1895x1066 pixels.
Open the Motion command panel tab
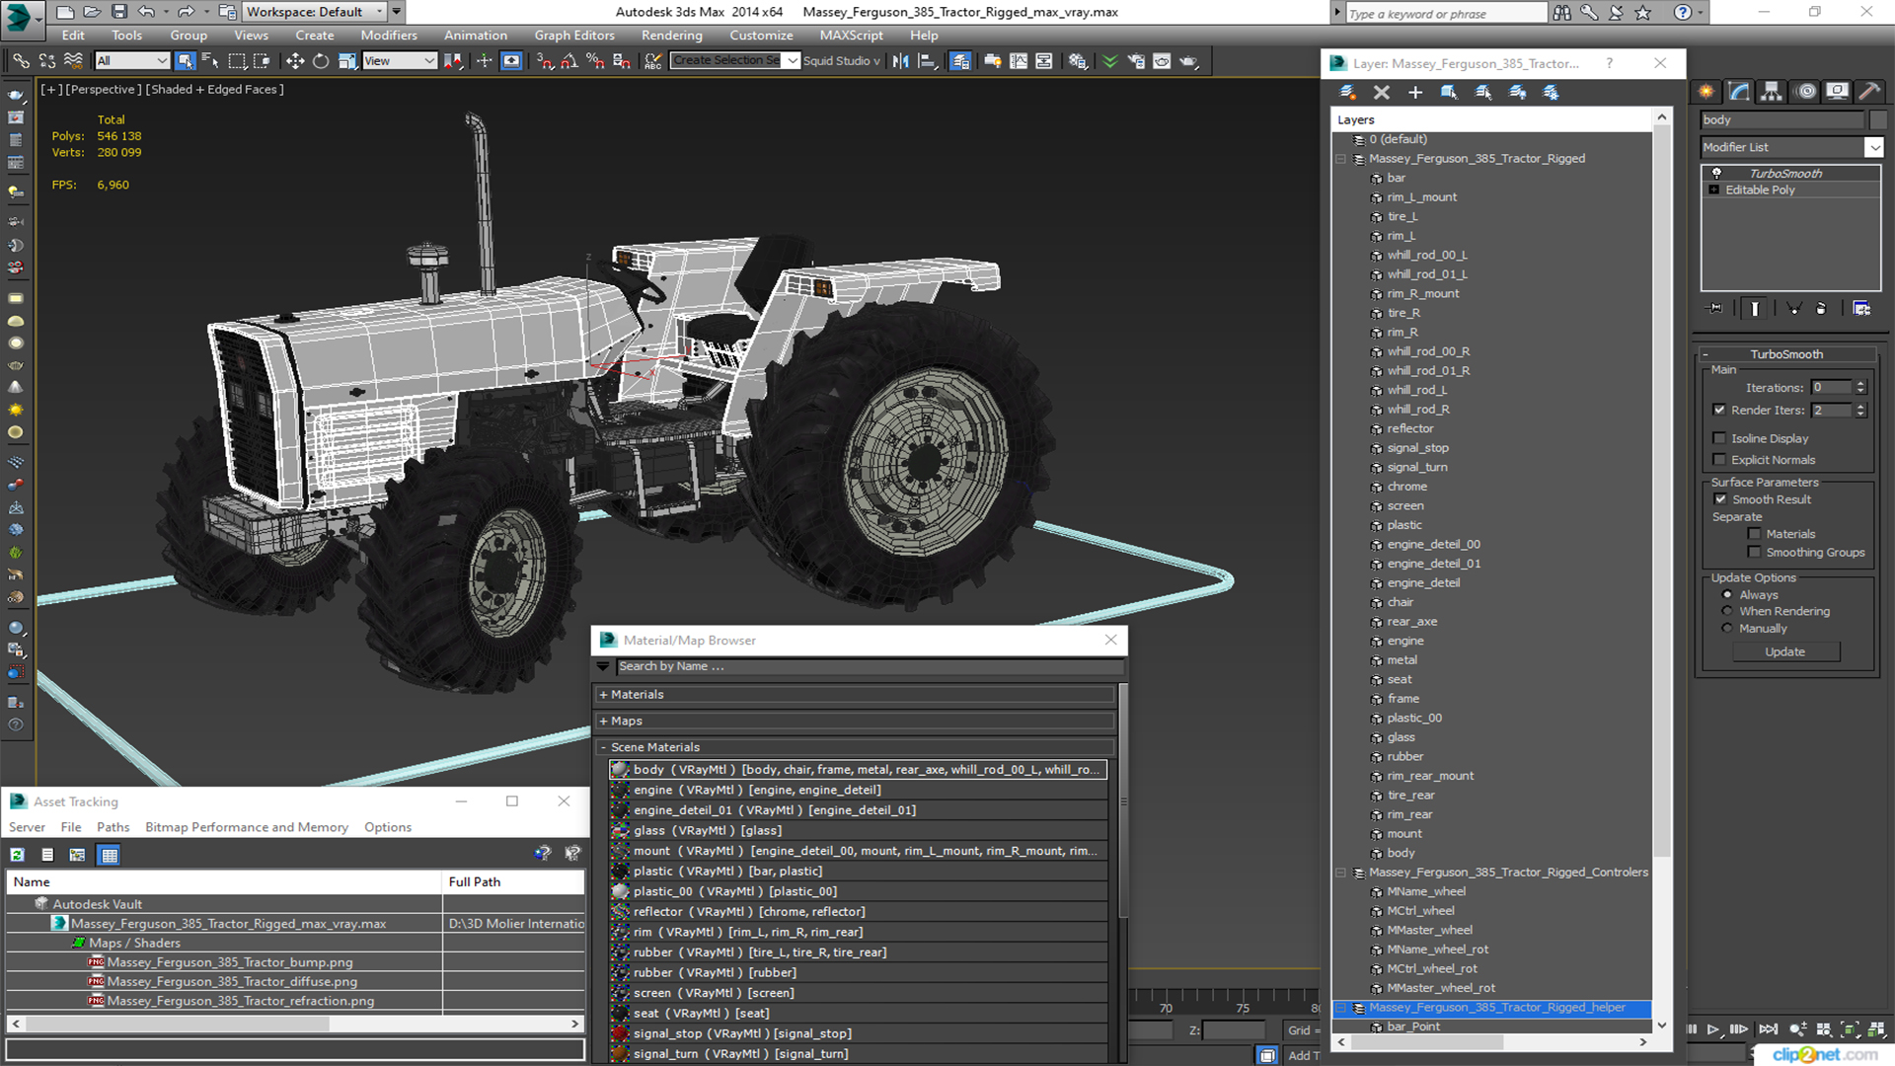(x=1806, y=91)
